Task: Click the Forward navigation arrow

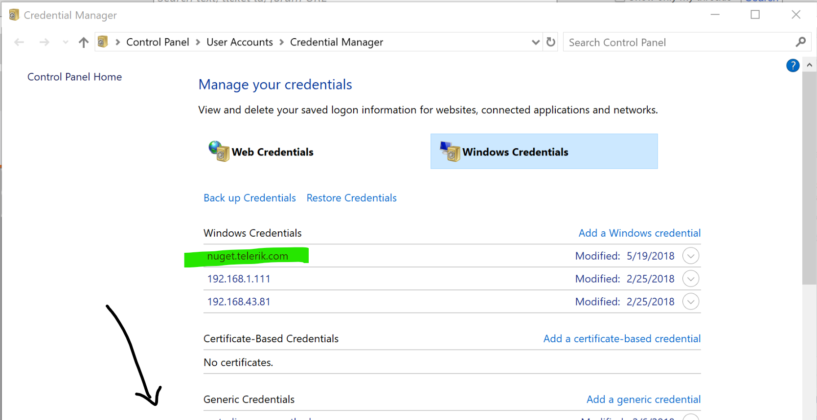Action: tap(45, 43)
